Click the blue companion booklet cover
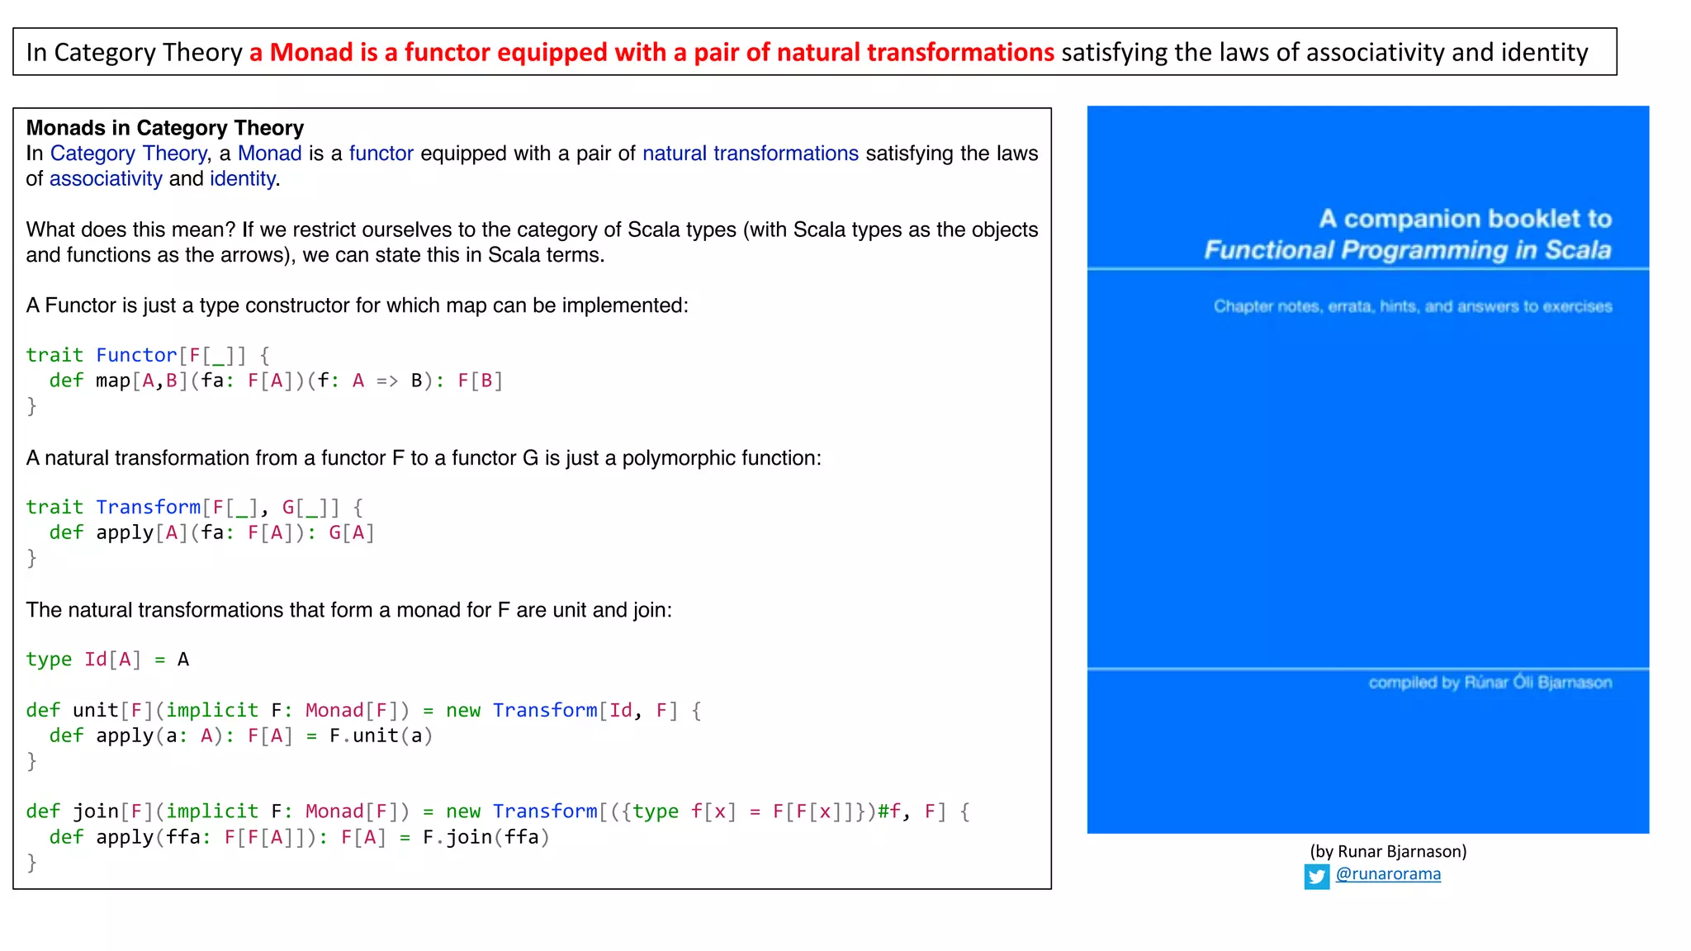 (1368, 469)
